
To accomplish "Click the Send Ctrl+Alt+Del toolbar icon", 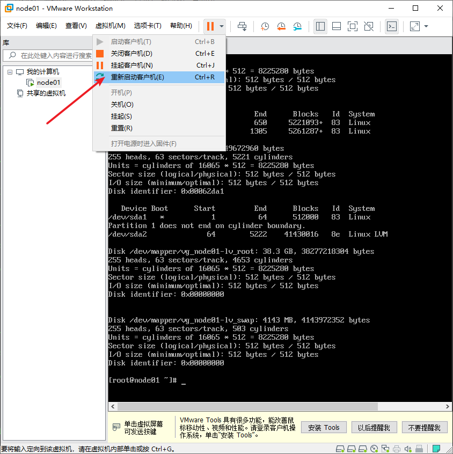I will click(x=242, y=26).
